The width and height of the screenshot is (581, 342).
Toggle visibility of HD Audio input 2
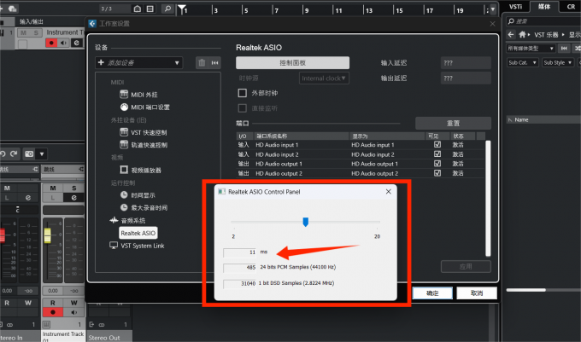437,154
